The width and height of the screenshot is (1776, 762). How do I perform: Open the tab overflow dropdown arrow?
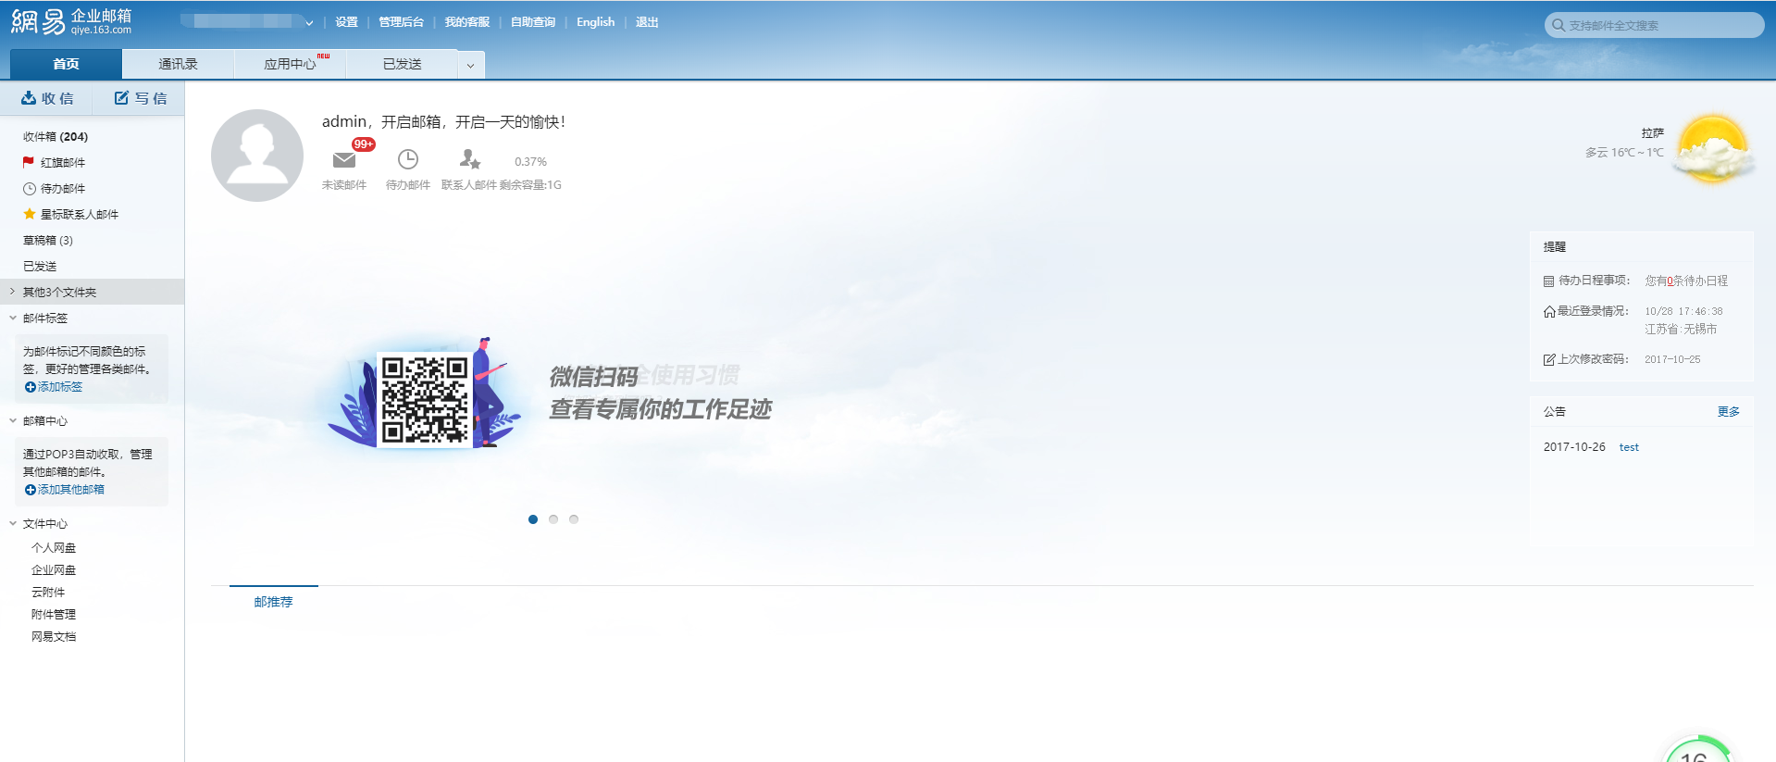(x=470, y=65)
